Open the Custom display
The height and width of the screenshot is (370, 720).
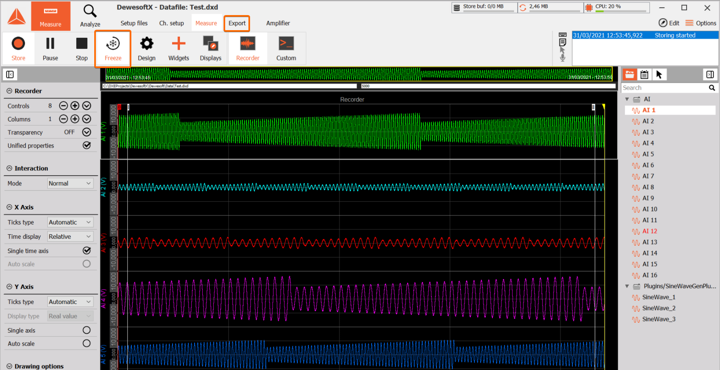coord(286,48)
